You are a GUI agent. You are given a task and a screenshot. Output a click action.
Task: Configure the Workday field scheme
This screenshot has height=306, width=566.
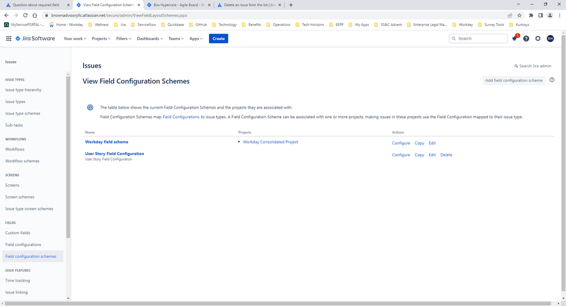click(x=401, y=143)
